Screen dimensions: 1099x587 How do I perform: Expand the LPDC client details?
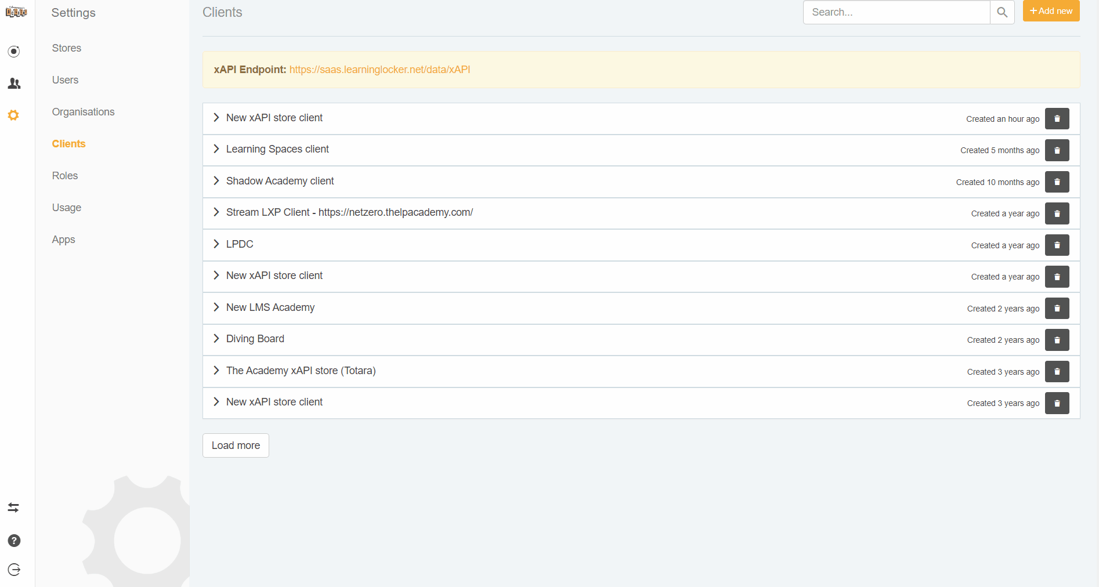[x=216, y=244]
